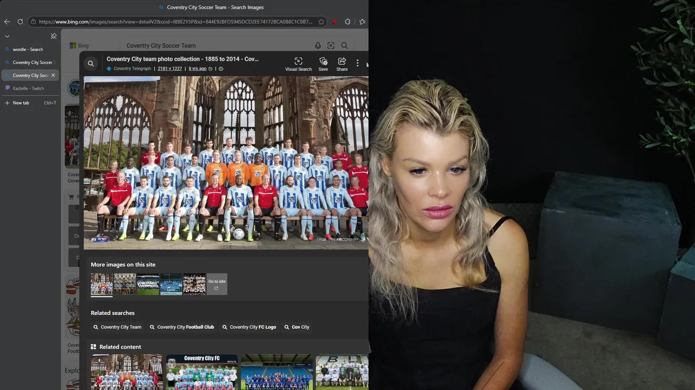Open image search camera icon in Bing search box

click(331, 45)
